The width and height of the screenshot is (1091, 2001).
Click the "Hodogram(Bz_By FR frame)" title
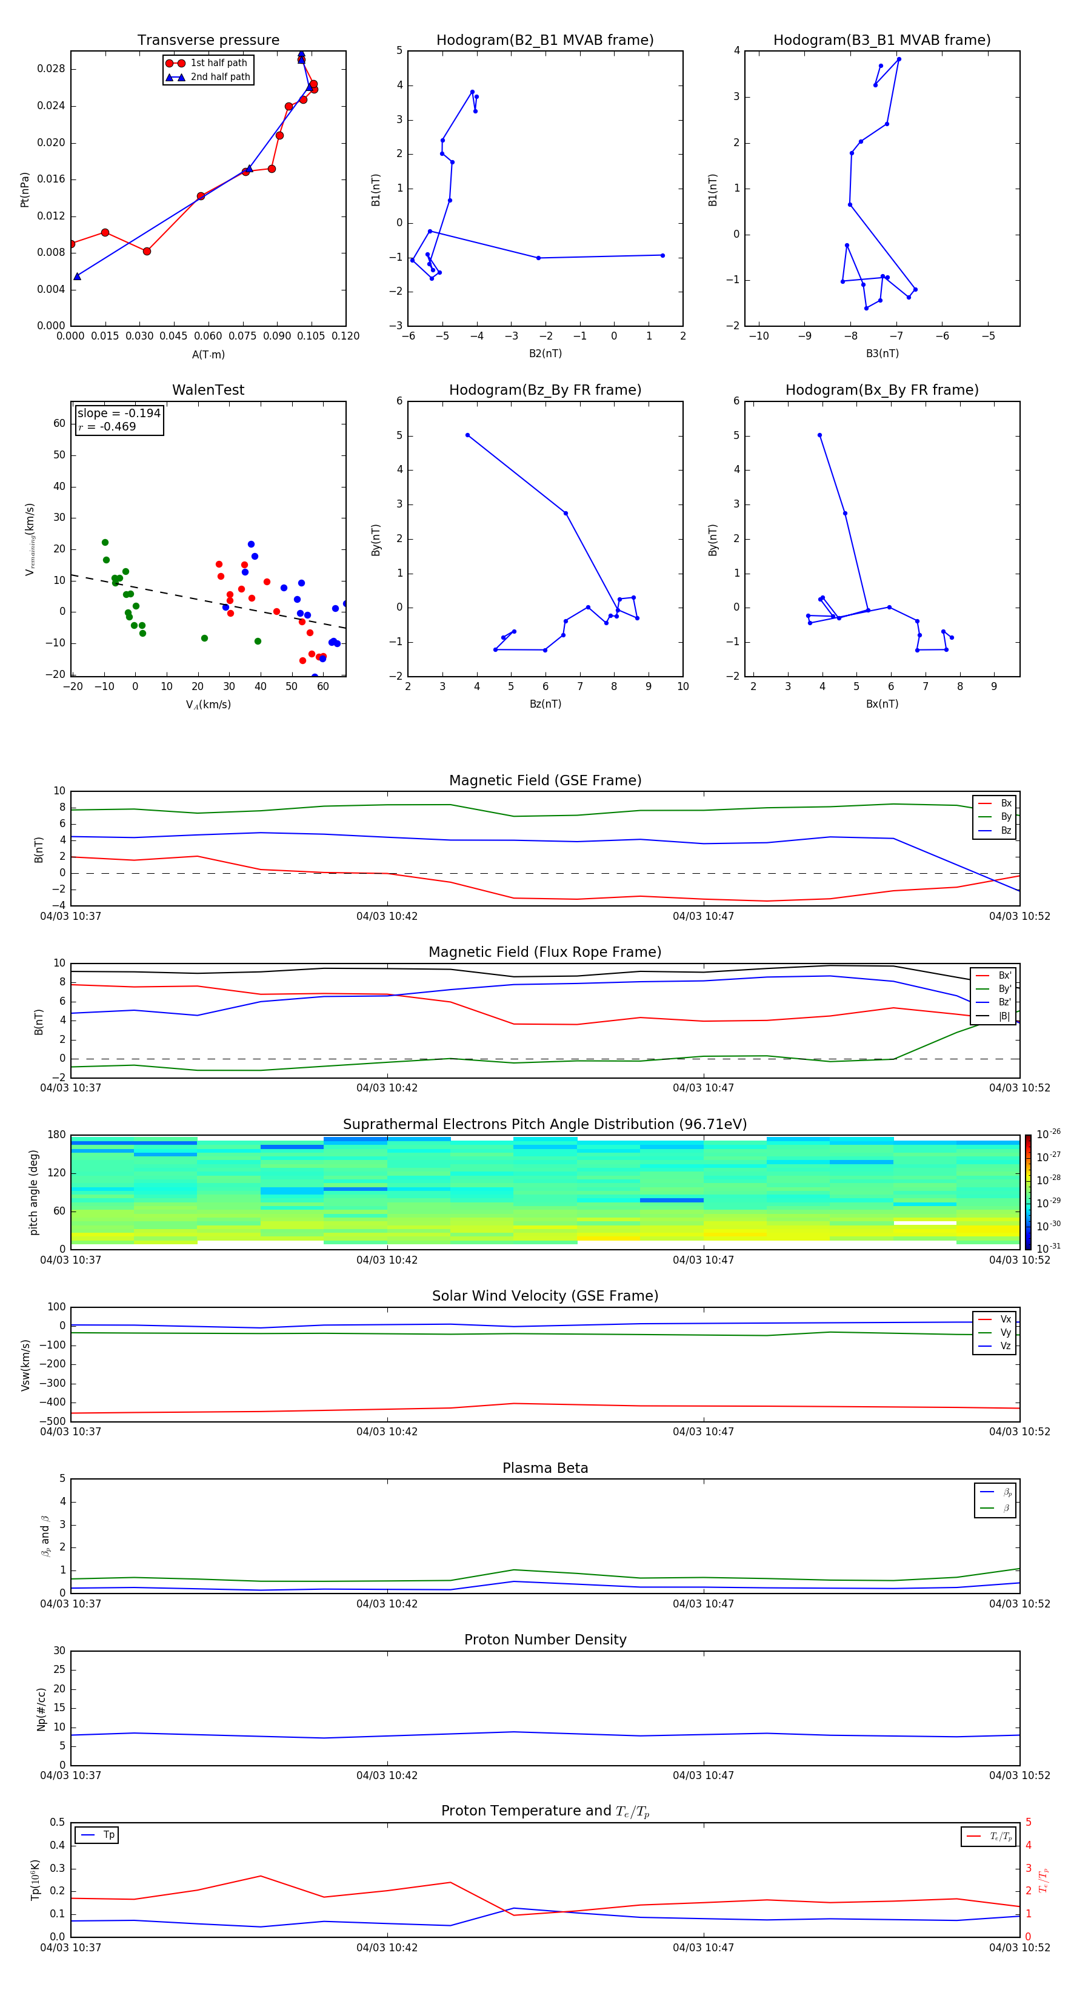(545, 390)
